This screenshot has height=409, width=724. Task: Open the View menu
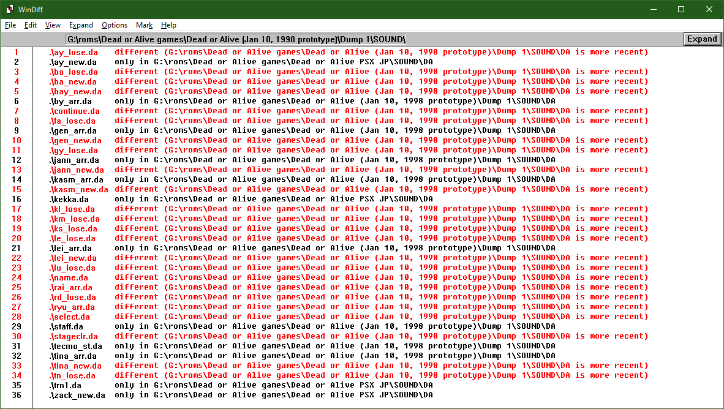coord(53,25)
